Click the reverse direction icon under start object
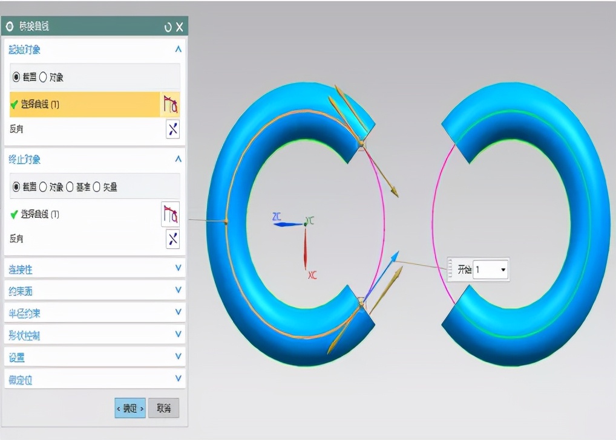The width and height of the screenshot is (616, 440). (172, 129)
